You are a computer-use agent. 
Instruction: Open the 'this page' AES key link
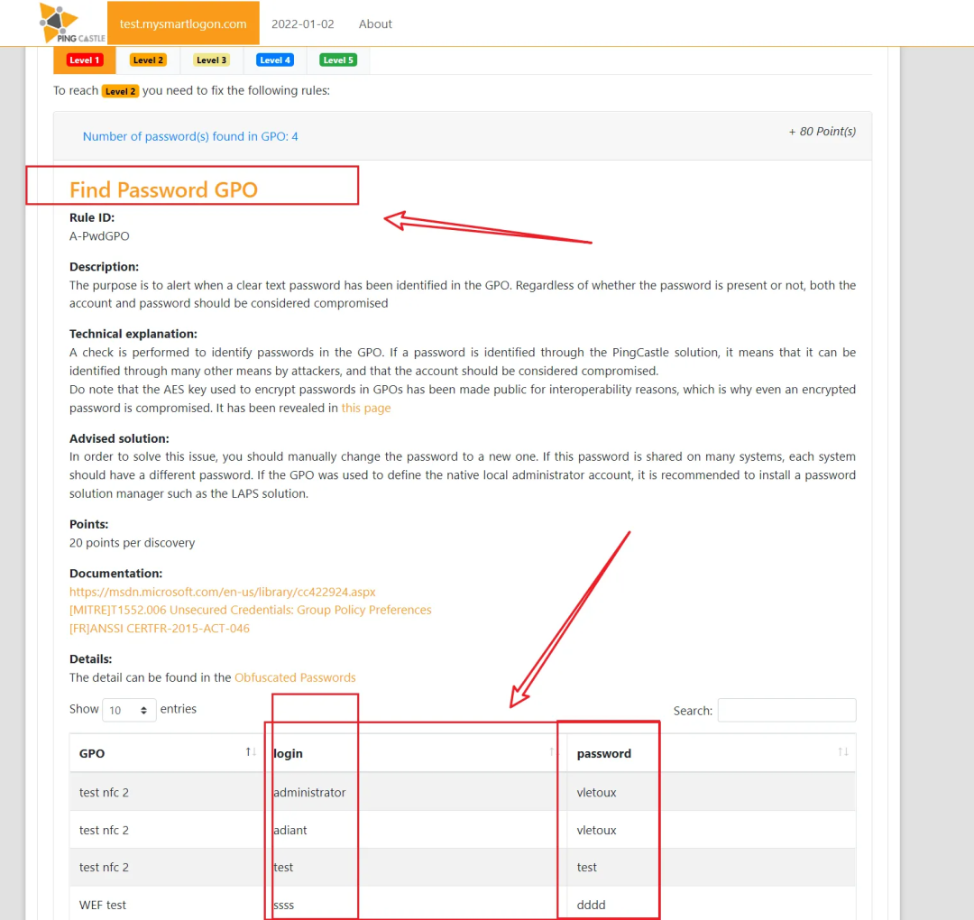[366, 408]
